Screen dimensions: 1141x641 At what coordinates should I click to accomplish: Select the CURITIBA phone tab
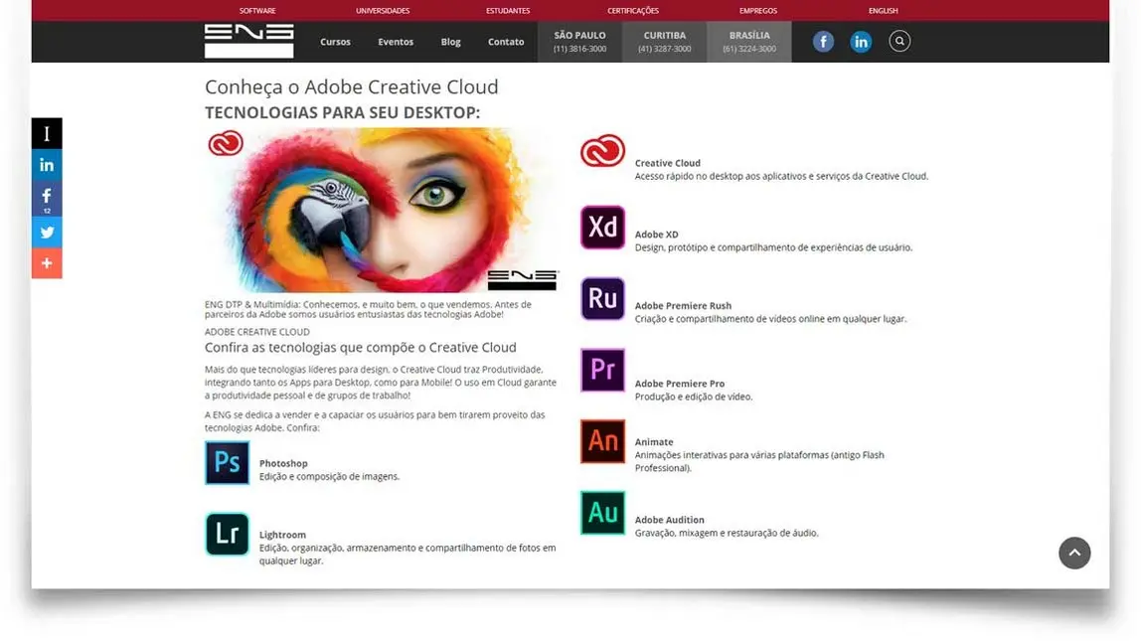point(664,42)
